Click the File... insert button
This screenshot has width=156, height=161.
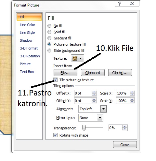[x=65, y=73]
